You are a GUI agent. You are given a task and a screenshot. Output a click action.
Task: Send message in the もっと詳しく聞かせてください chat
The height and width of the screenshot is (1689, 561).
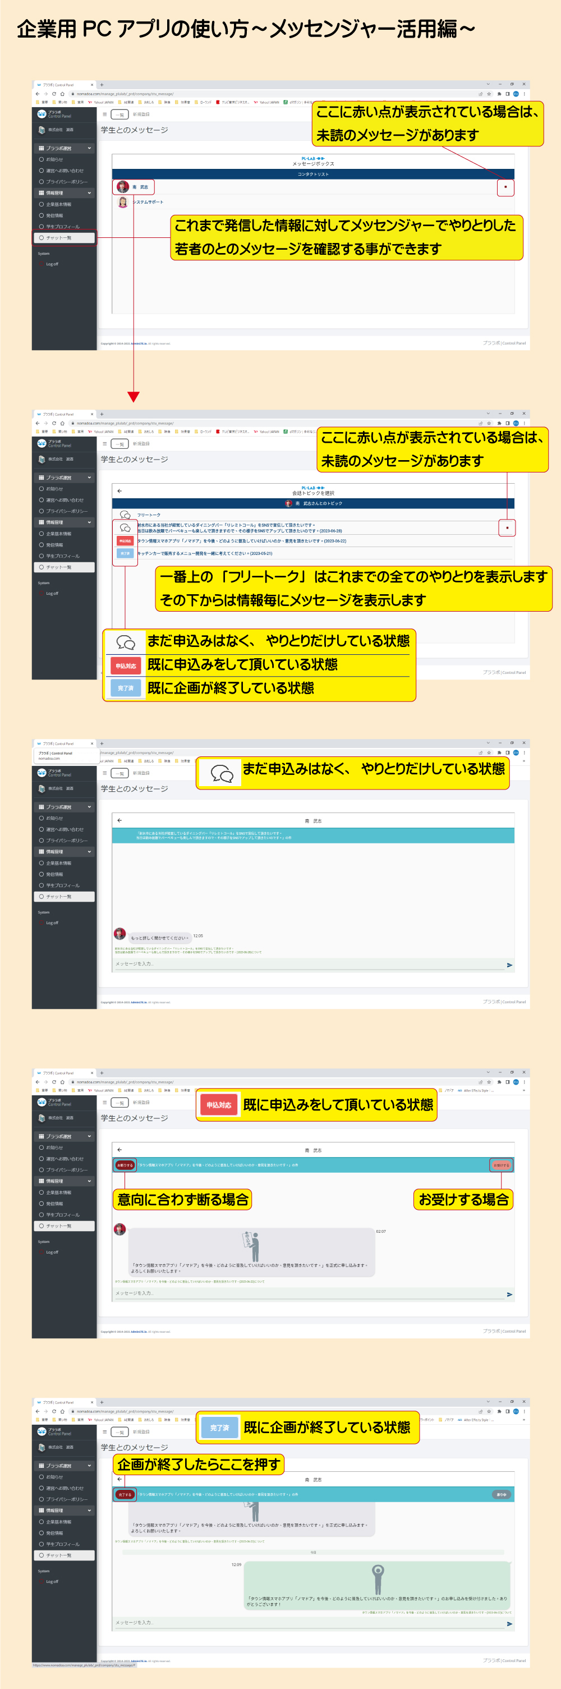[x=509, y=965]
